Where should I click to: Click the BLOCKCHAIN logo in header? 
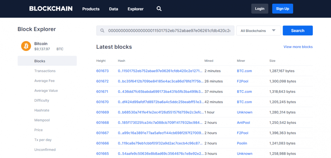click(x=51, y=9)
